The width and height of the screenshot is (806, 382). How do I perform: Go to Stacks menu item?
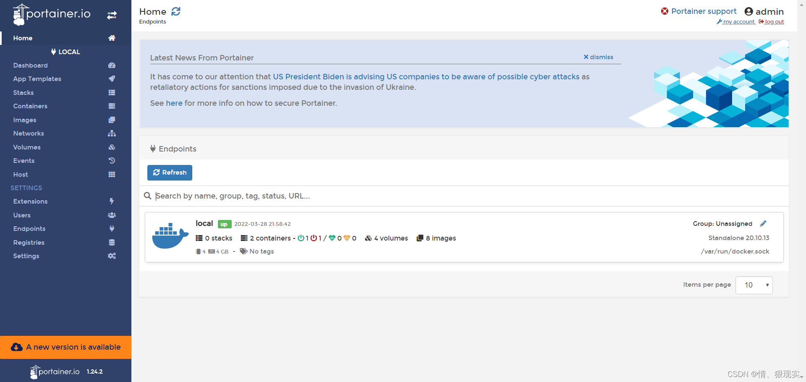pos(24,92)
